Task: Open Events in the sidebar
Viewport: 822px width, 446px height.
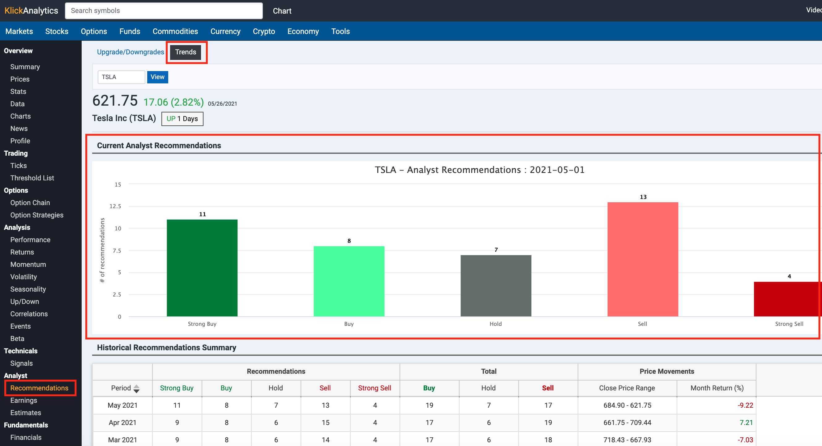Action: click(x=20, y=326)
